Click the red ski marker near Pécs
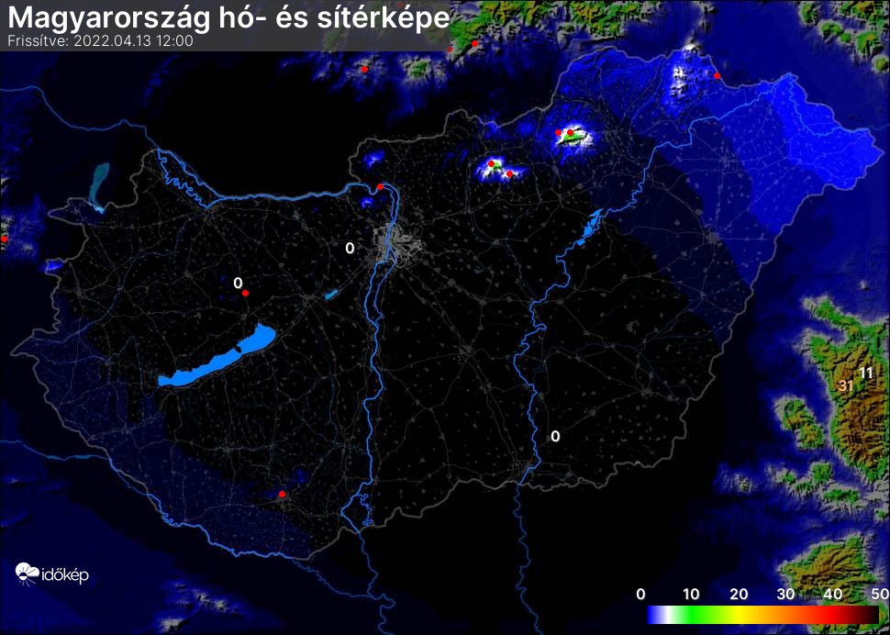 click(x=282, y=495)
